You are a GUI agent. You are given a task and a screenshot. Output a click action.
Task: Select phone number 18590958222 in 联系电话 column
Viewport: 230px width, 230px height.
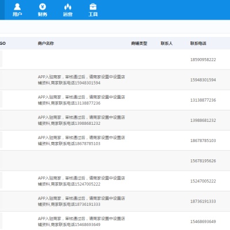coord(203,60)
